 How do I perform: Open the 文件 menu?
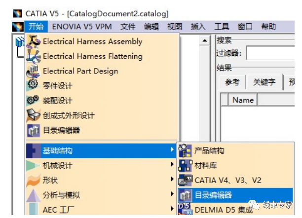tap(128, 27)
